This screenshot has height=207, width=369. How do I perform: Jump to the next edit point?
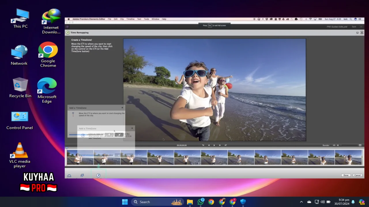[226, 145]
